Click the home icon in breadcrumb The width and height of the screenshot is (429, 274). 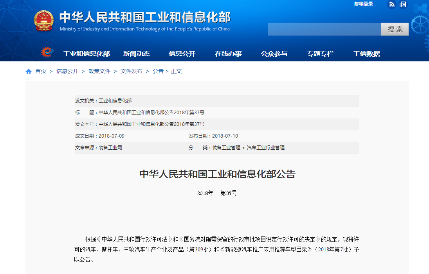pyautogui.click(x=29, y=71)
